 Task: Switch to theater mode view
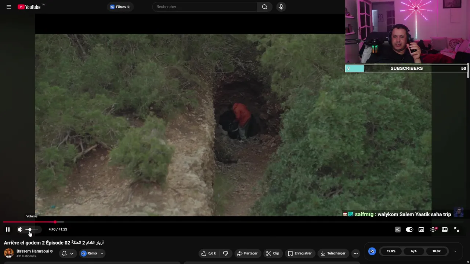[445, 230]
